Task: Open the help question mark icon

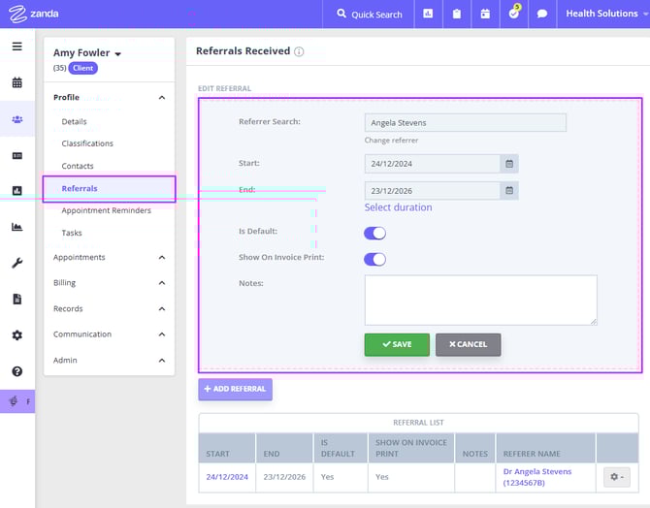Action: click(x=16, y=371)
